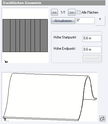Select the rightmost grey roof strip in plan

coord(44,36)
